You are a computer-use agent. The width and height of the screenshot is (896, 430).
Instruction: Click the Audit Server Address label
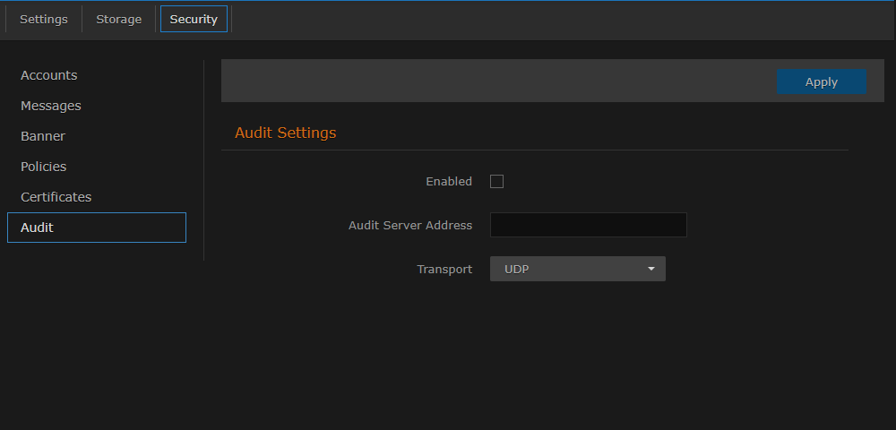(409, 225)
